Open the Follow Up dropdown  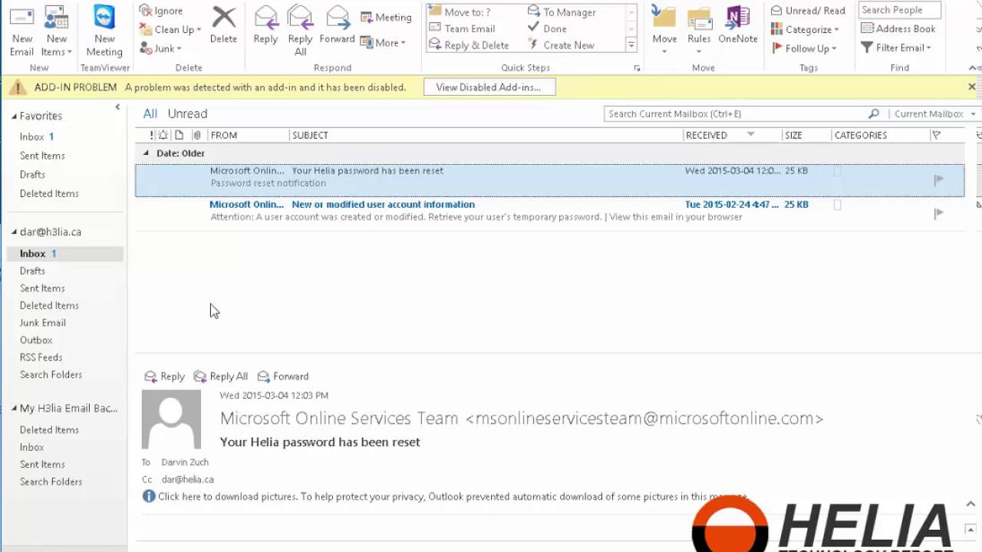click(804, 48)
